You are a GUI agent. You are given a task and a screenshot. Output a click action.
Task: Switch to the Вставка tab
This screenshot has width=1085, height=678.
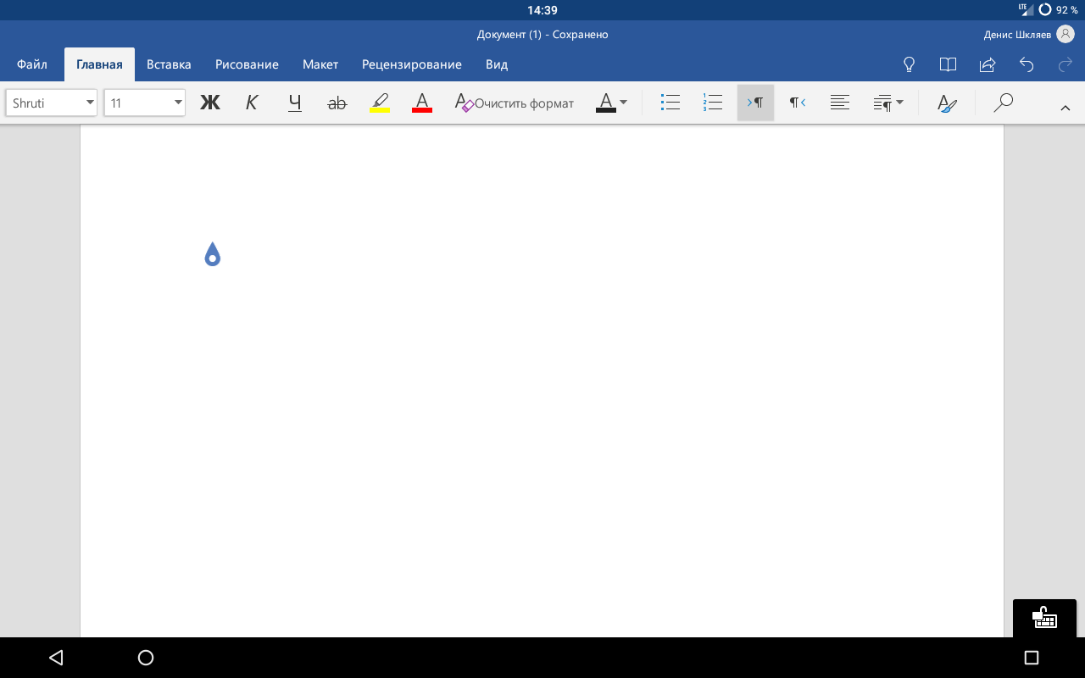pyautogui.click(x=169, y=64)
